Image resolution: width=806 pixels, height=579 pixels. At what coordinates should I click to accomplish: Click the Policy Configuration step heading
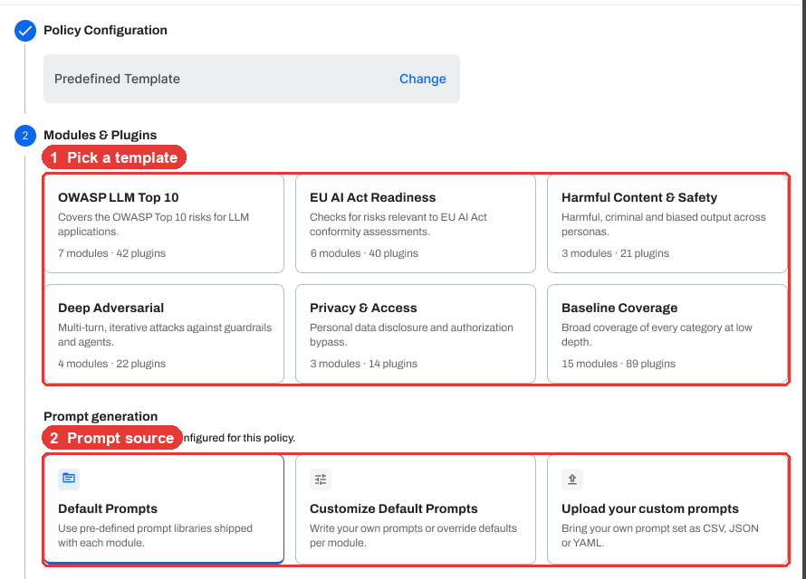[x=105, y=30]
